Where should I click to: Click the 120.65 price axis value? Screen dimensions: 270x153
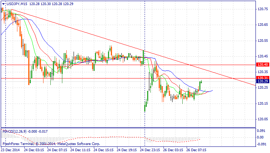(263, 25)
